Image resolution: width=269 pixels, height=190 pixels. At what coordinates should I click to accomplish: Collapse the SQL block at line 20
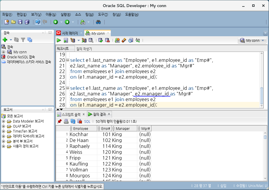pyautogui.click(x=67, y=60)
